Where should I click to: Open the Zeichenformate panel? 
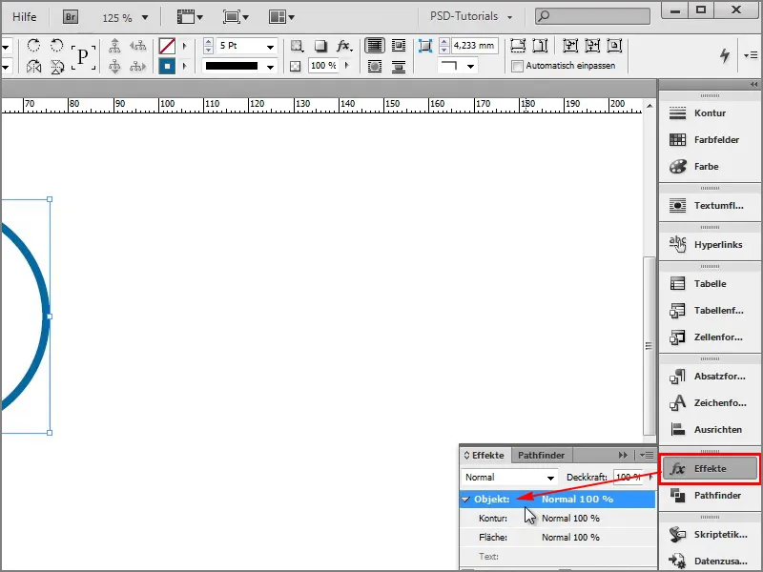point(710,402)
